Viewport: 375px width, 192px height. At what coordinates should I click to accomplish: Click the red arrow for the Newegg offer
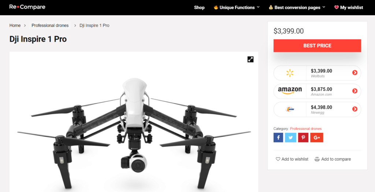[x=354, y=109]
